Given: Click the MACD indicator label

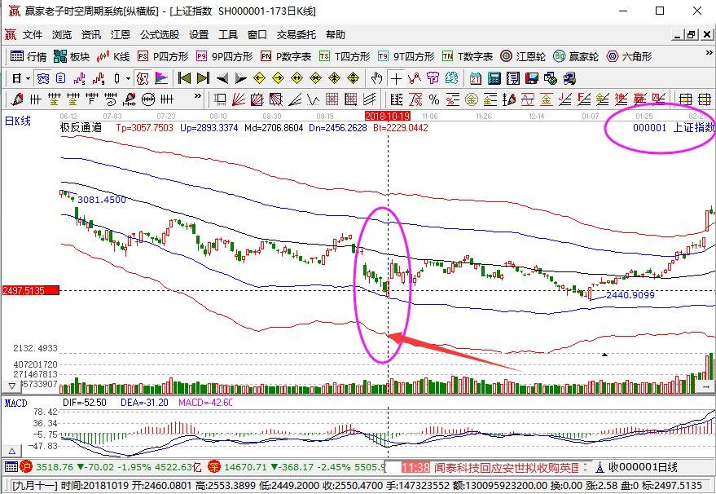Looking at the screenshot, I should tap(16, 403).
